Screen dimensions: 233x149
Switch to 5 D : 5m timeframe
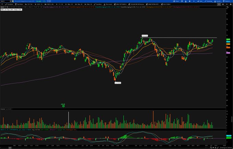pyautogui.click(x=29, y=4)
